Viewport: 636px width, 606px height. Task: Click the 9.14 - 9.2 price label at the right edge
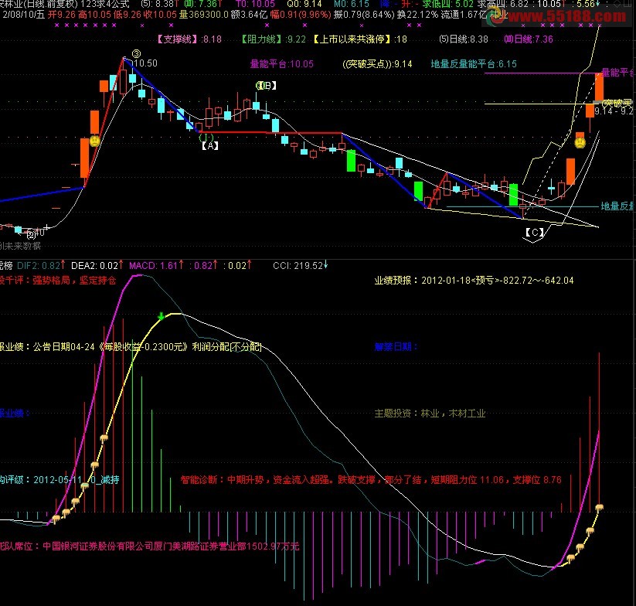(x=614, y=111)
